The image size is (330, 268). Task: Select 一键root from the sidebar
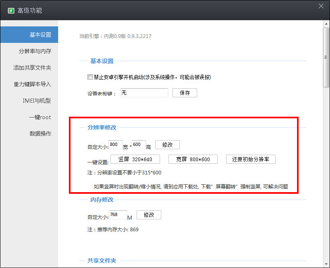pyautogui.click(x=40, y=117)
